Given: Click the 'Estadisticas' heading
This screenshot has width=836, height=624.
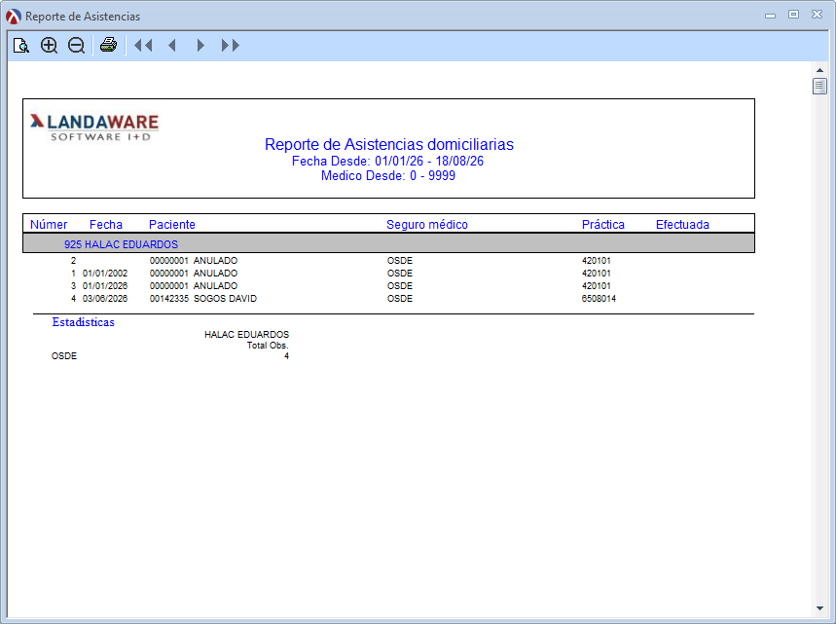Looking at the screenshot, I should pyautogui.click(x=83, y=322).
